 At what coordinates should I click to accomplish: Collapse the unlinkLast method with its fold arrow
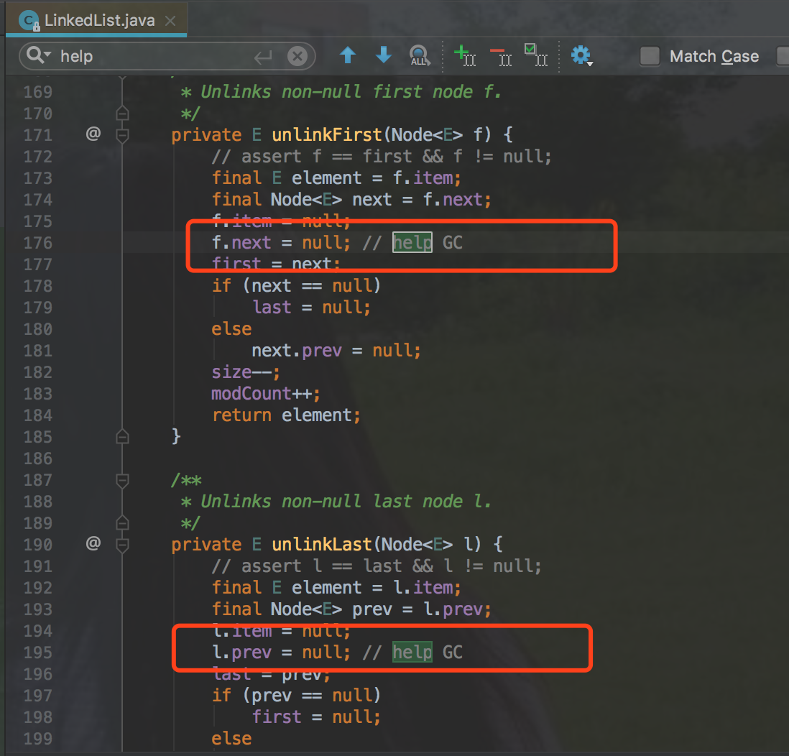pyautogui.click(x=122, y=544)
